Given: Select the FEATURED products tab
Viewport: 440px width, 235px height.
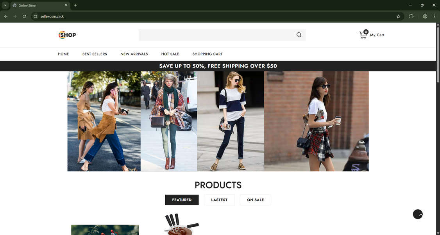Looking at the screenshot, I should pos(182,199).
